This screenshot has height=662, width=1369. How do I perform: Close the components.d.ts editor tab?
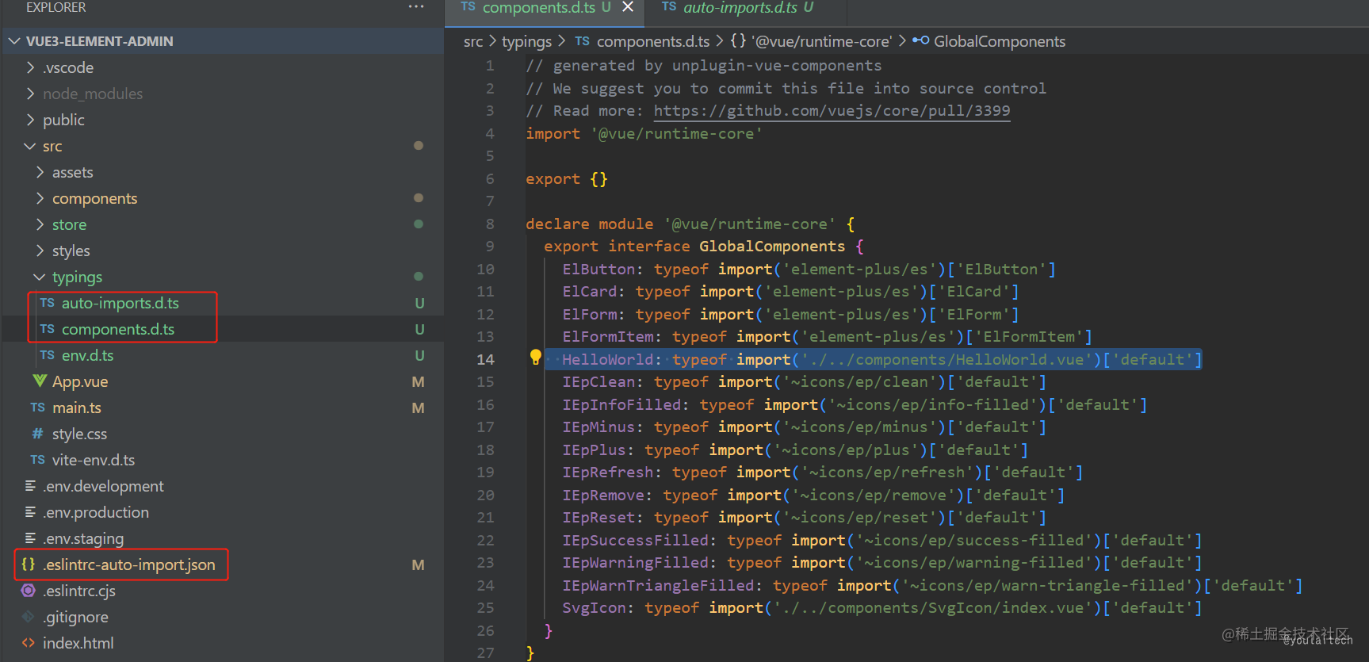(628, 7)
